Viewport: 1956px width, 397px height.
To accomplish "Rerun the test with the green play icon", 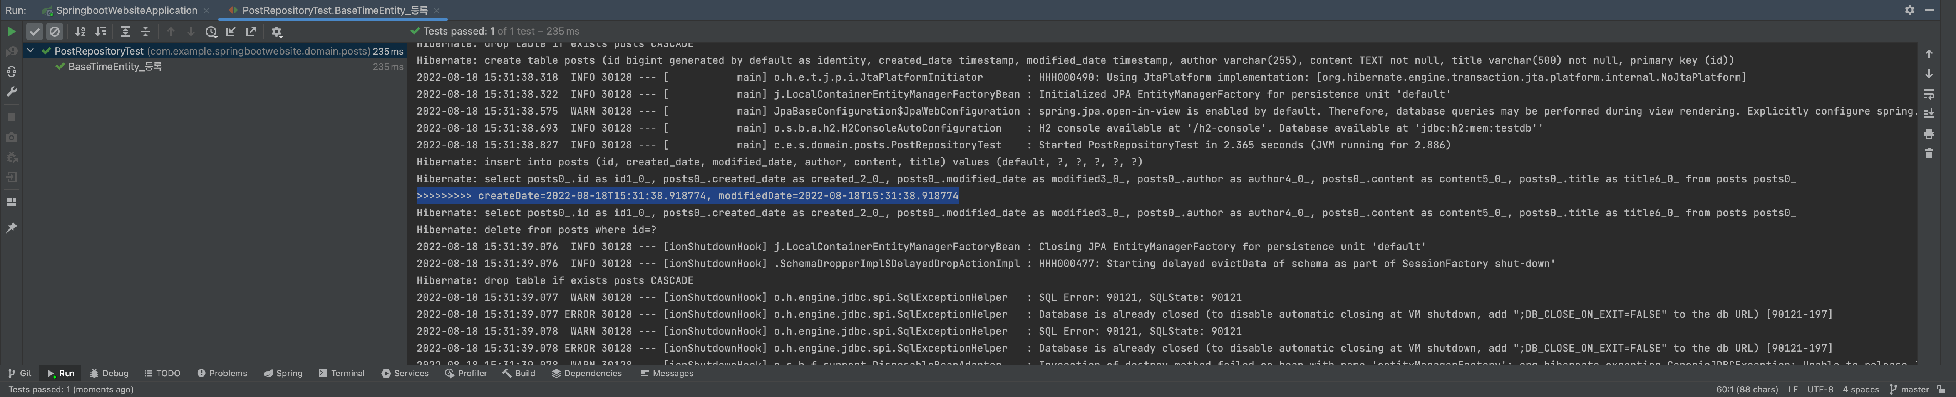I will point(12,32).
